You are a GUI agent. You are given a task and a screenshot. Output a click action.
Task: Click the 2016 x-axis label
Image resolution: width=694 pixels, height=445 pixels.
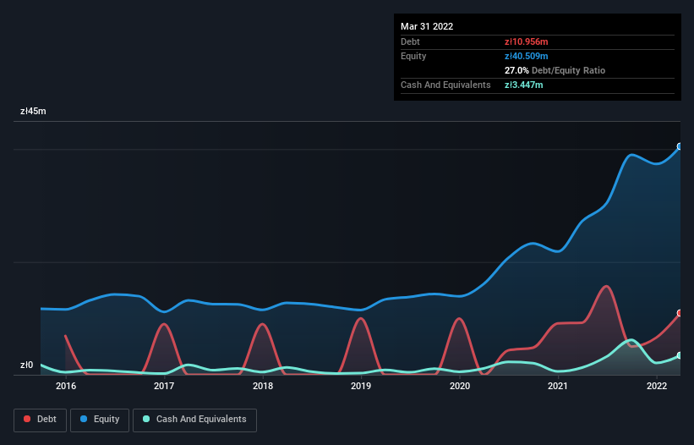65,386
